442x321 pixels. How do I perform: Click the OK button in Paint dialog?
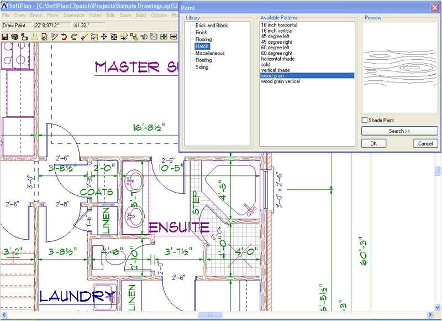click(373, 143)
